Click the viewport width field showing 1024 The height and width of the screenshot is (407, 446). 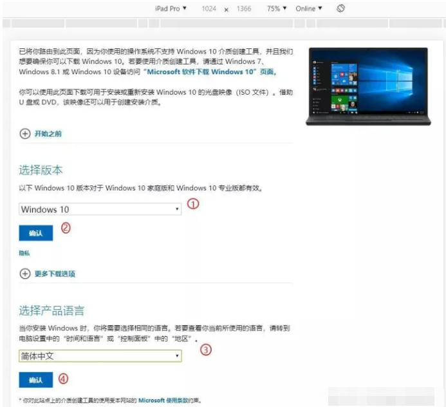(209, 8)
